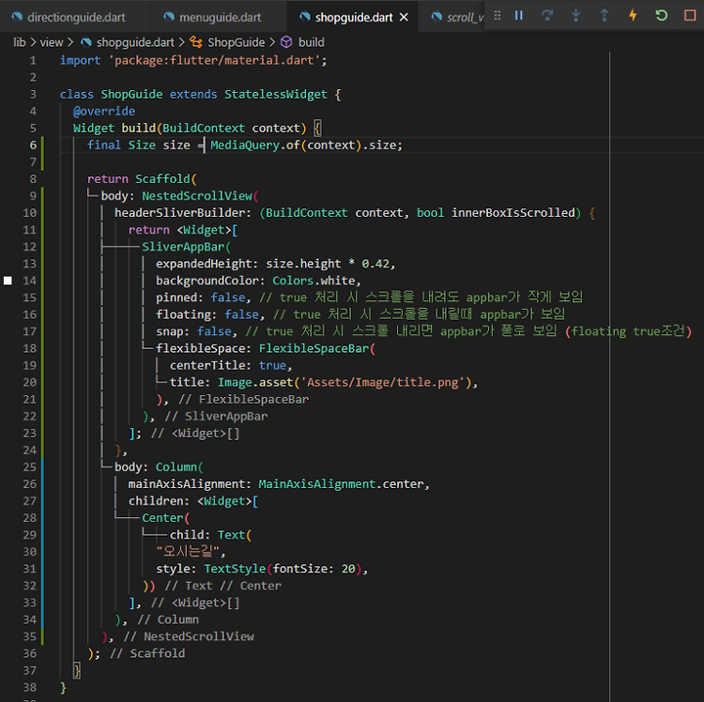Click 'SliverAppBar(' on line 12
The image size is (704, 702).
click(187, 247)
